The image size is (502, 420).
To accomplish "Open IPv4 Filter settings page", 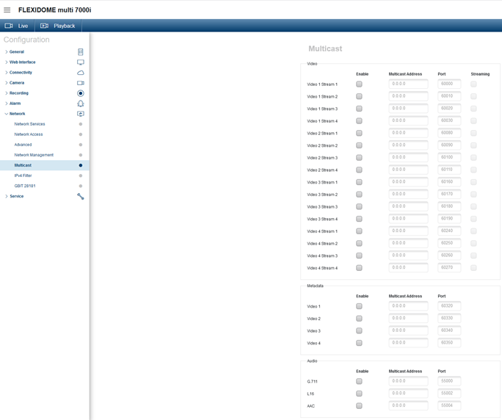I will pyautogui.click(x=23, y=175).
